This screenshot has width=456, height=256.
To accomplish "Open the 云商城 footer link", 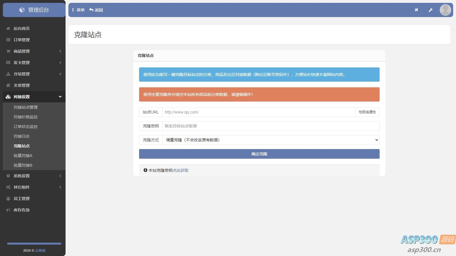I will (40, 251).
